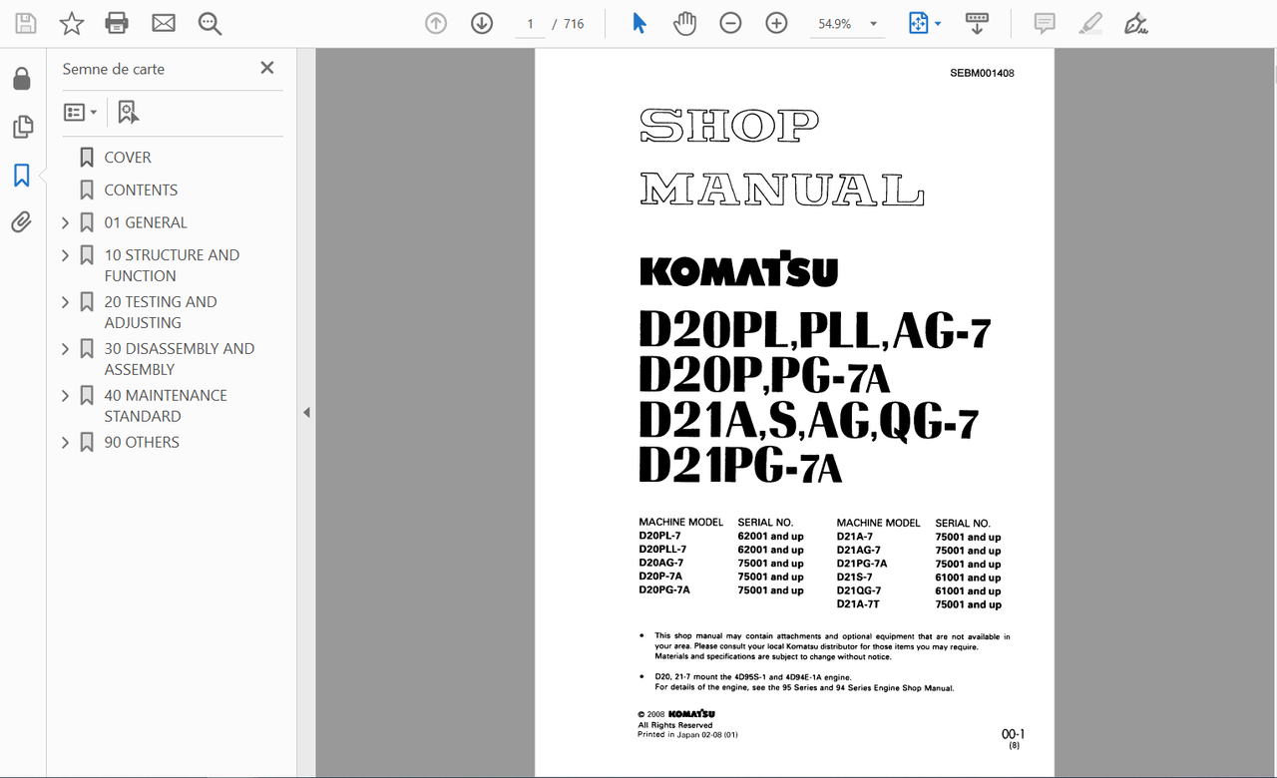1277x778 pixels.
Task: Open 40 MAINTENANCE STANDARD bookmark
Action: coord(166,406)
